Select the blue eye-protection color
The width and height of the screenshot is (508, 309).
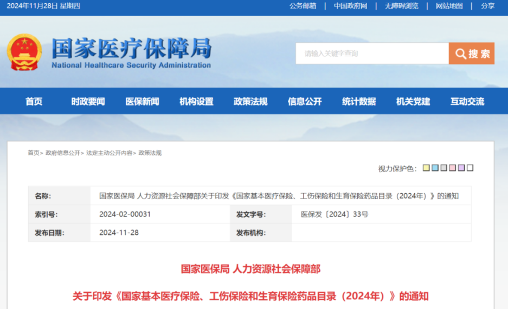(435, 168)
